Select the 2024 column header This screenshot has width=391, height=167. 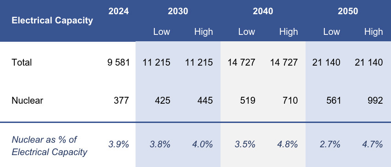[x=119, y=11]
